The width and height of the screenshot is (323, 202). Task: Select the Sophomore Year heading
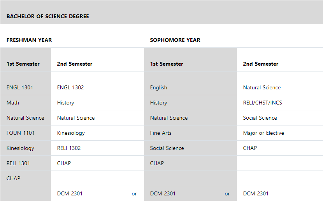pos(175,40)
